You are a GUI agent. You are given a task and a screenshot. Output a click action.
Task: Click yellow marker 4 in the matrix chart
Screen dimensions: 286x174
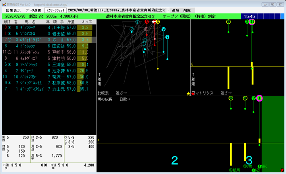pyautogui.click(x=228, y=22)
